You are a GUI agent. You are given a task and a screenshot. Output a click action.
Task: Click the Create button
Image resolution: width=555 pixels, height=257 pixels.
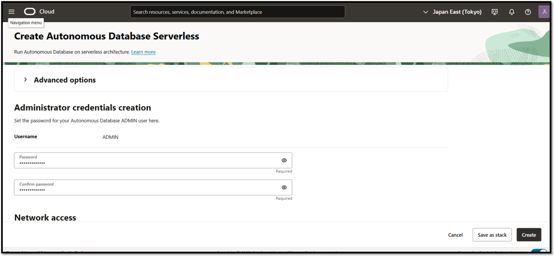tap(529, 235)
